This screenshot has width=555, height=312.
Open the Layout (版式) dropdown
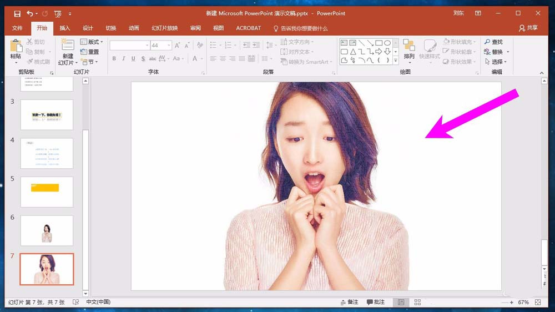tap(92, 42)
